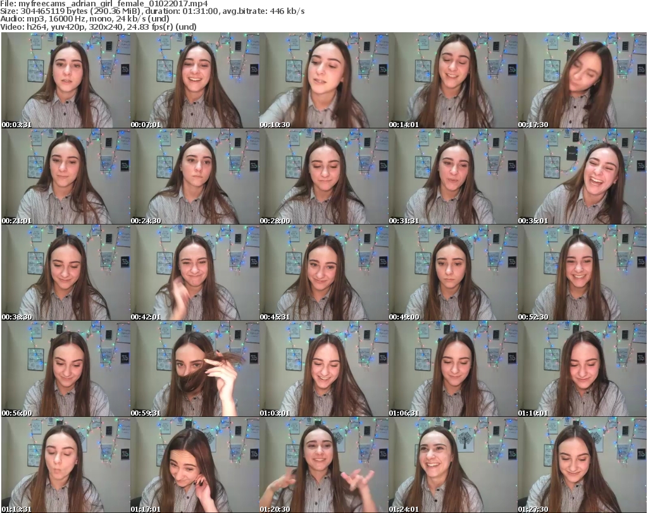This screenshot has height=513, width=648.
Task: Click the Audio mp3 info line
Action: point(85,19)
